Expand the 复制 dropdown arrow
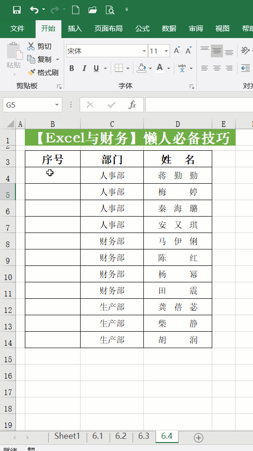The width and height of the screenshot is (253, 451). (57, 60)
